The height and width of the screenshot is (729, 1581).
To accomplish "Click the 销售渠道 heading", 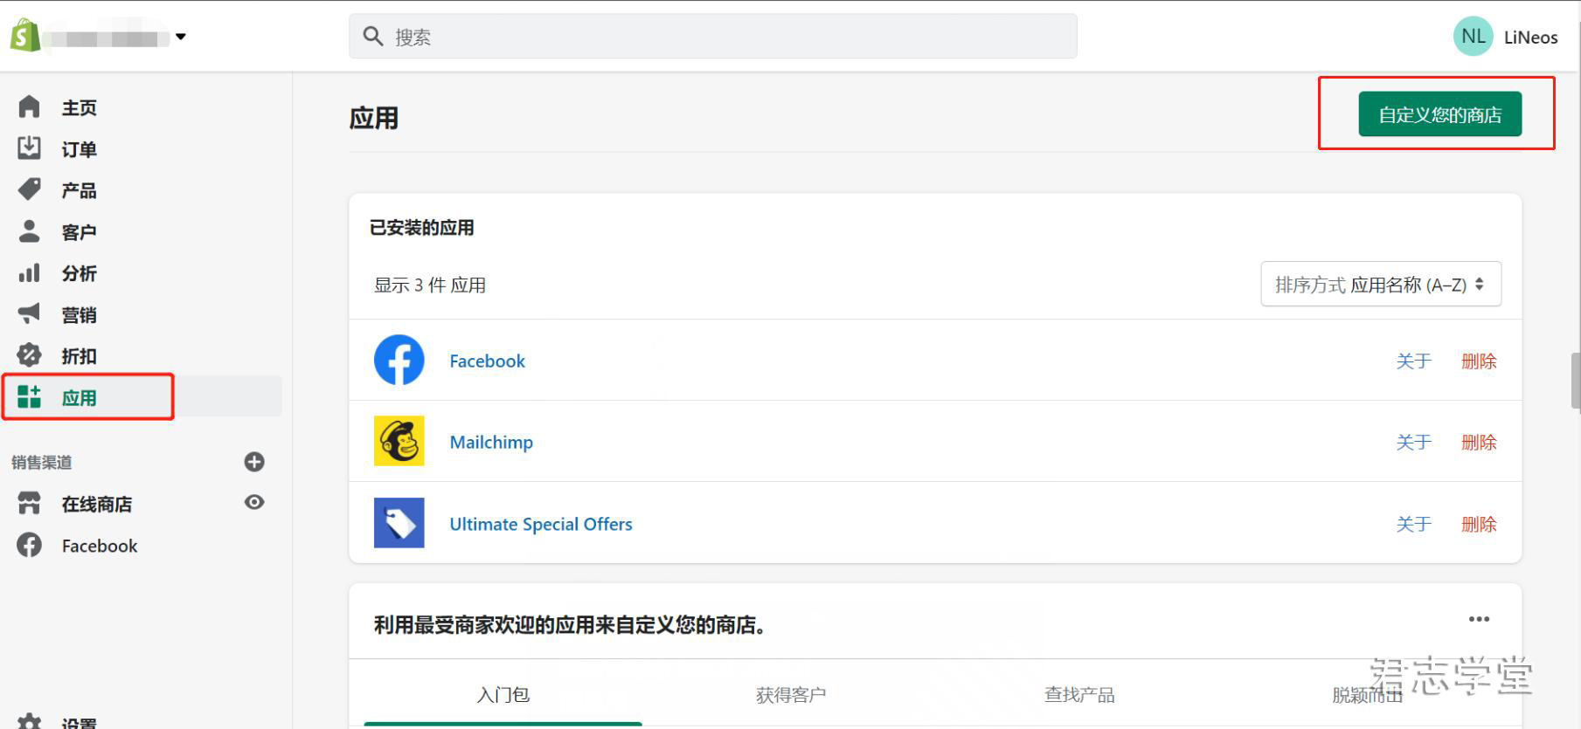I will point(41,463).
